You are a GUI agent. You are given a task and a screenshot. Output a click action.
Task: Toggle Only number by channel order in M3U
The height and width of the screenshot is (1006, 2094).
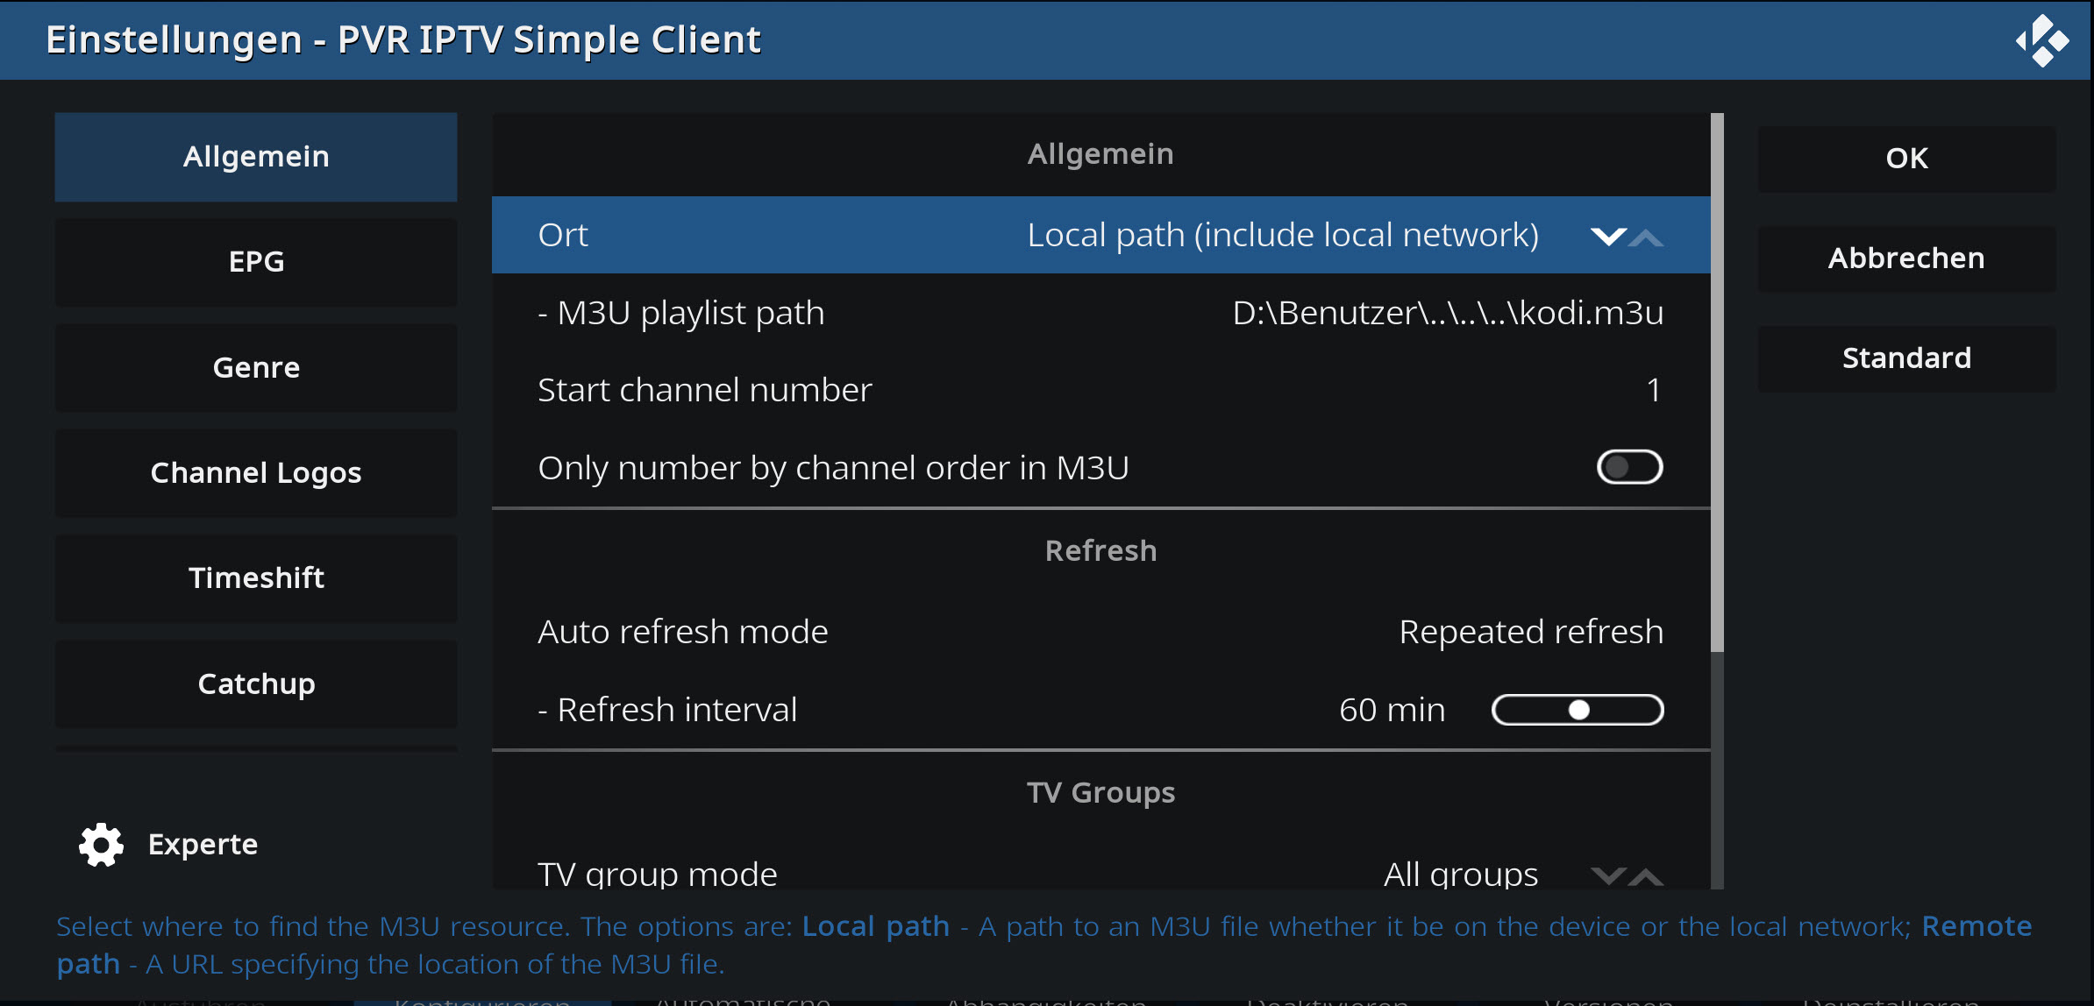pyautogui.click(x=1629, y=467)
